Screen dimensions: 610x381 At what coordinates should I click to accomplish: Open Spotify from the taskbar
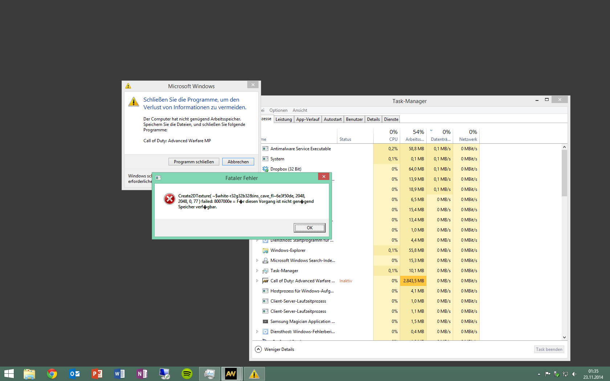click(187, 374)
